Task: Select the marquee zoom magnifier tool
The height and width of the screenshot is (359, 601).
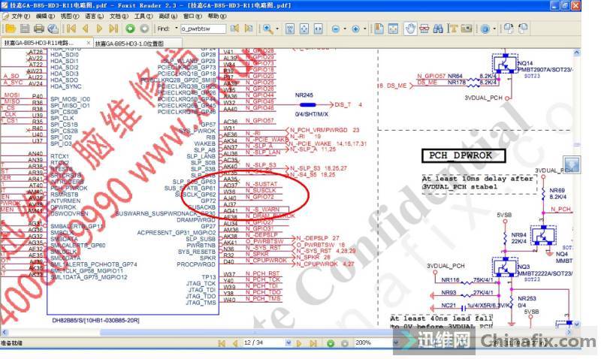Action: point(267,29)
